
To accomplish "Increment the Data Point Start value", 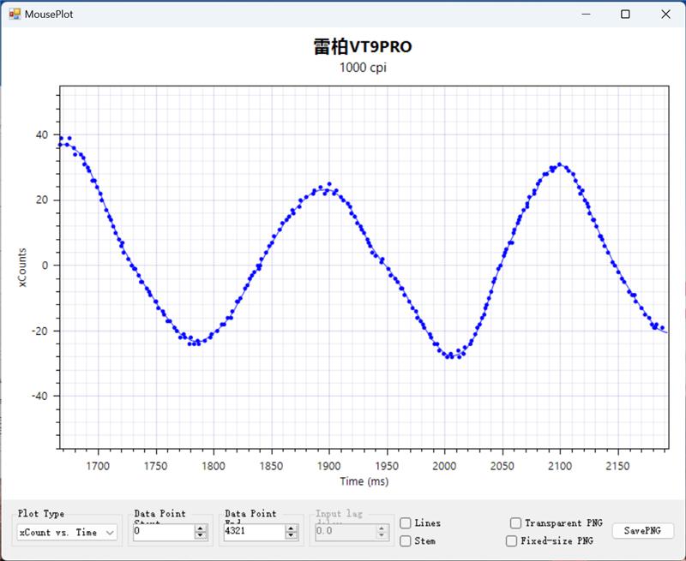I will tap(201, 528).
